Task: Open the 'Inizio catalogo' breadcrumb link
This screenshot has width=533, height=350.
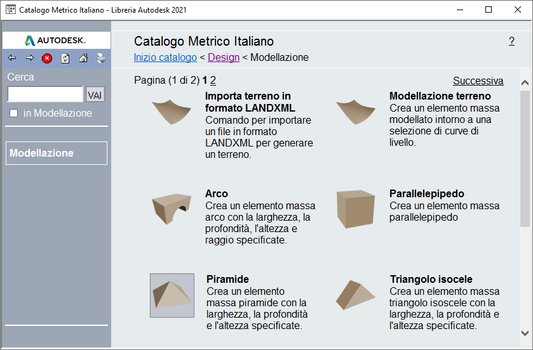Action: point(165,58)
